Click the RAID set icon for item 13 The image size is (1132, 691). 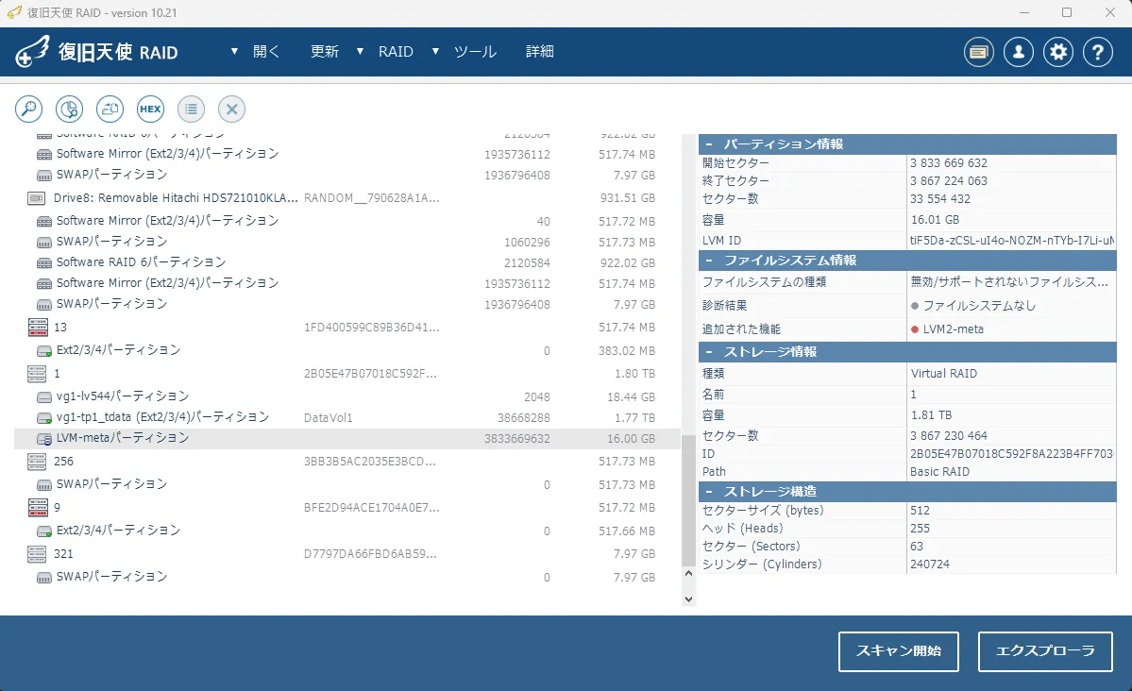coord(38,327)
